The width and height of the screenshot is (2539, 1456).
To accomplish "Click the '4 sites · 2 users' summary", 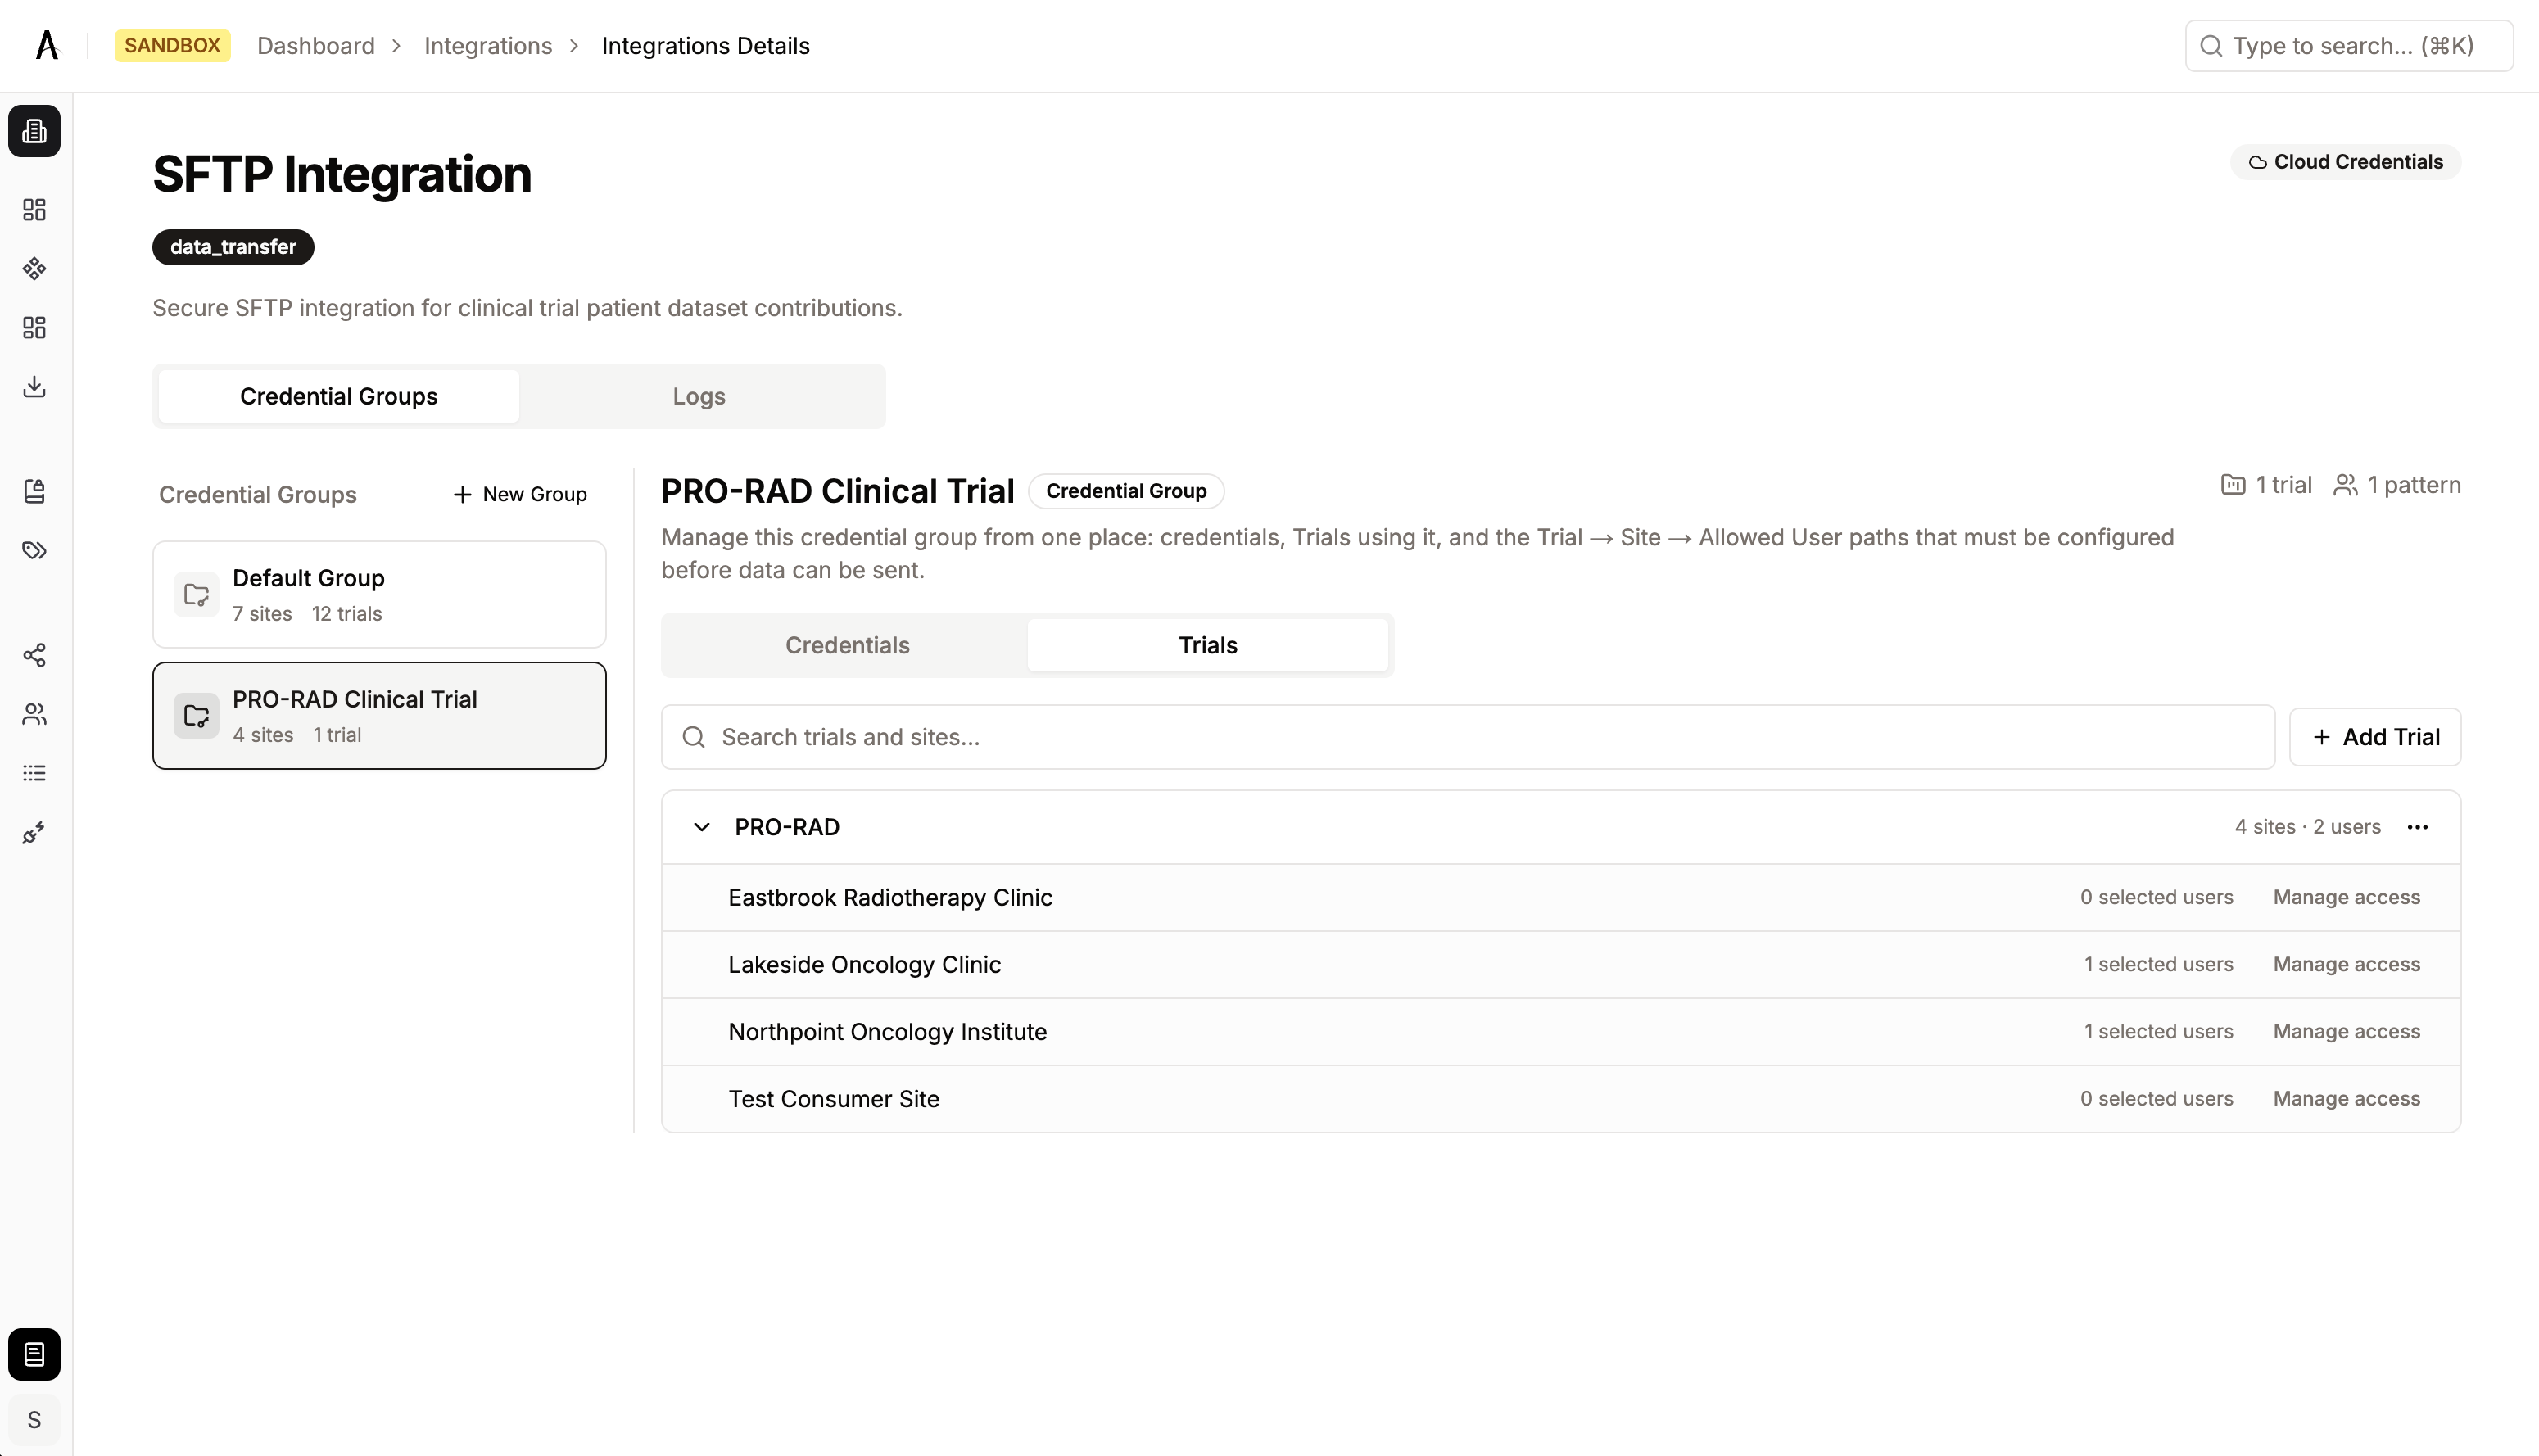I will click(2308, 827).
